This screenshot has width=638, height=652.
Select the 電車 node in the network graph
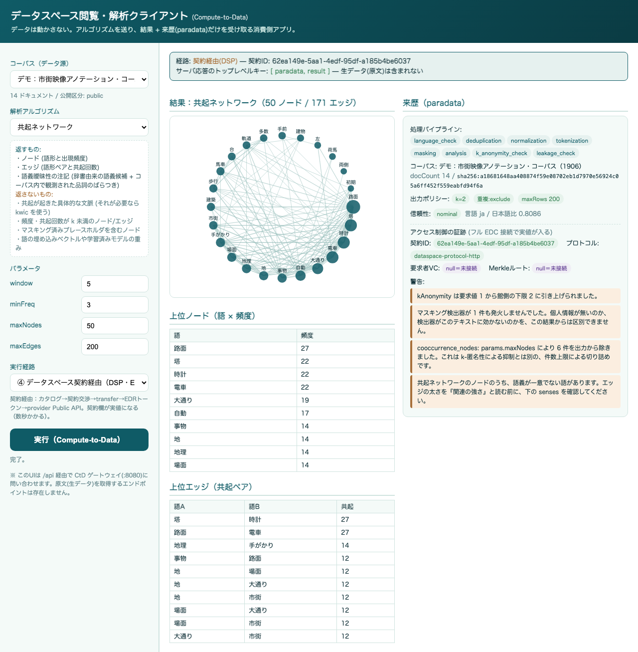332,257
